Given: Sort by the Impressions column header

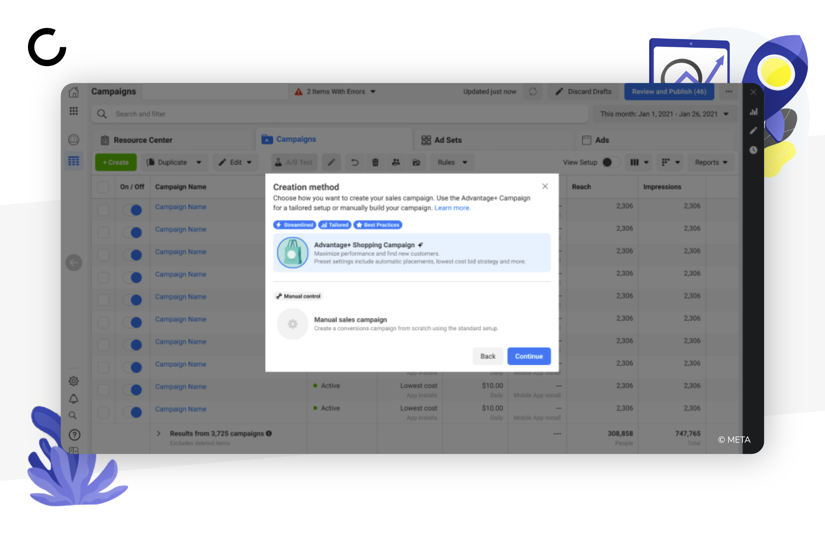Looking at the screenshot, I should [662, 187].
